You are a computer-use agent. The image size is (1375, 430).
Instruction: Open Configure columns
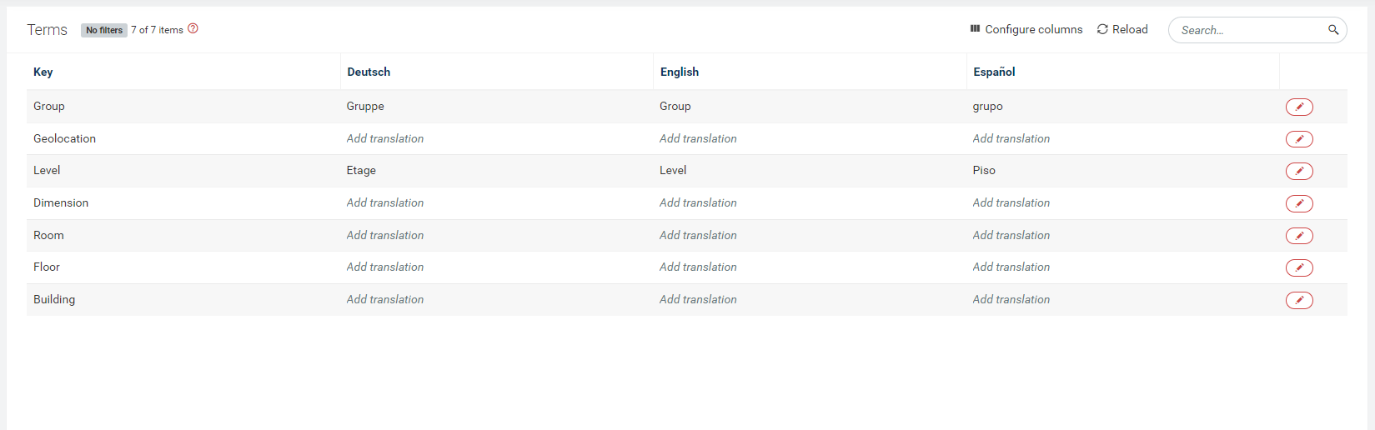click(x=1026, y=29)
